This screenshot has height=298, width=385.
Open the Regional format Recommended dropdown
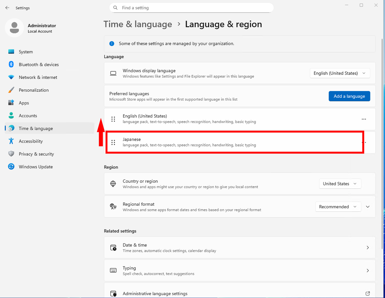(338, 207)
